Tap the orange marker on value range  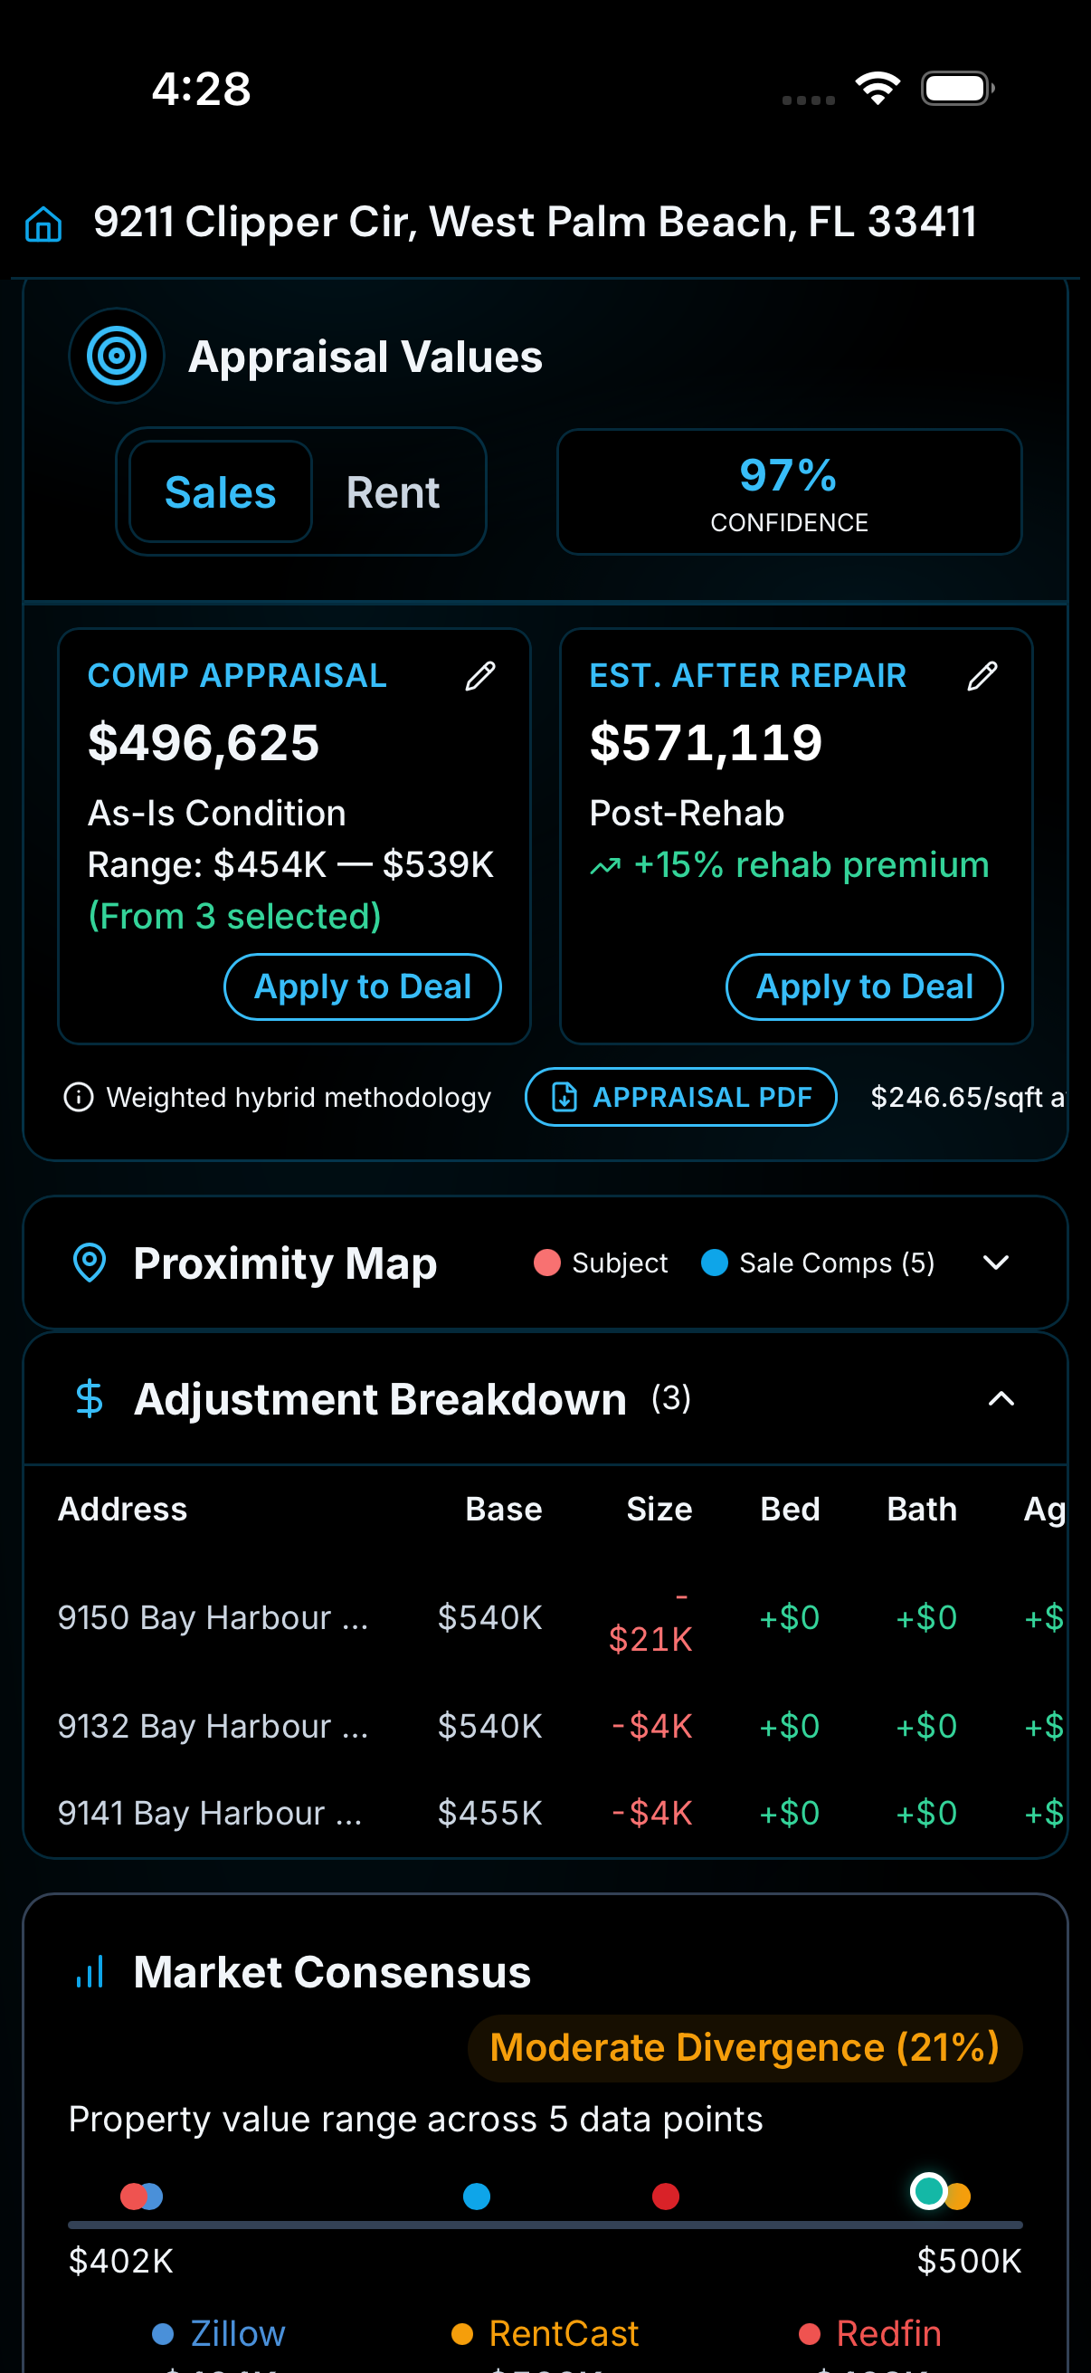click(958, 2197)
